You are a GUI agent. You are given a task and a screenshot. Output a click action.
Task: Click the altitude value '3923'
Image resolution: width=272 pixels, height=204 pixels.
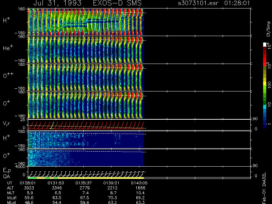click(29, 188)
